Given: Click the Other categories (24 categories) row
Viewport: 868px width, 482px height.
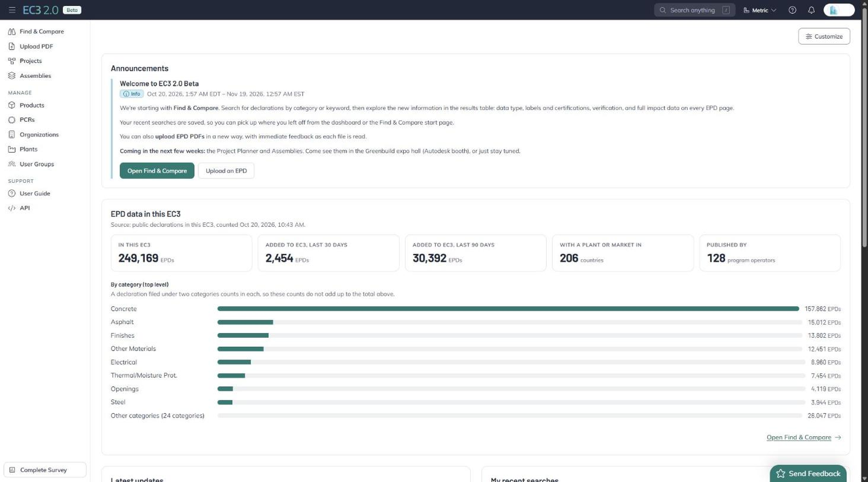Looking at the screenshot, I should point(476,416).
